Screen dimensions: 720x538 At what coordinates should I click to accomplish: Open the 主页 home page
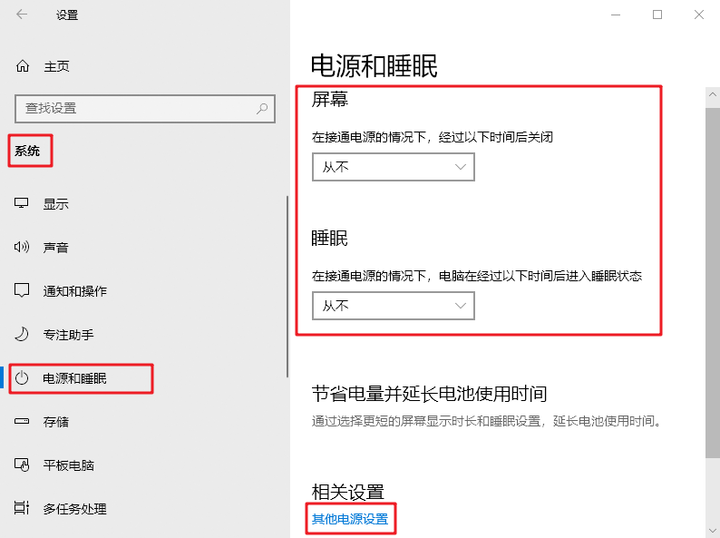tap(56, 66)
